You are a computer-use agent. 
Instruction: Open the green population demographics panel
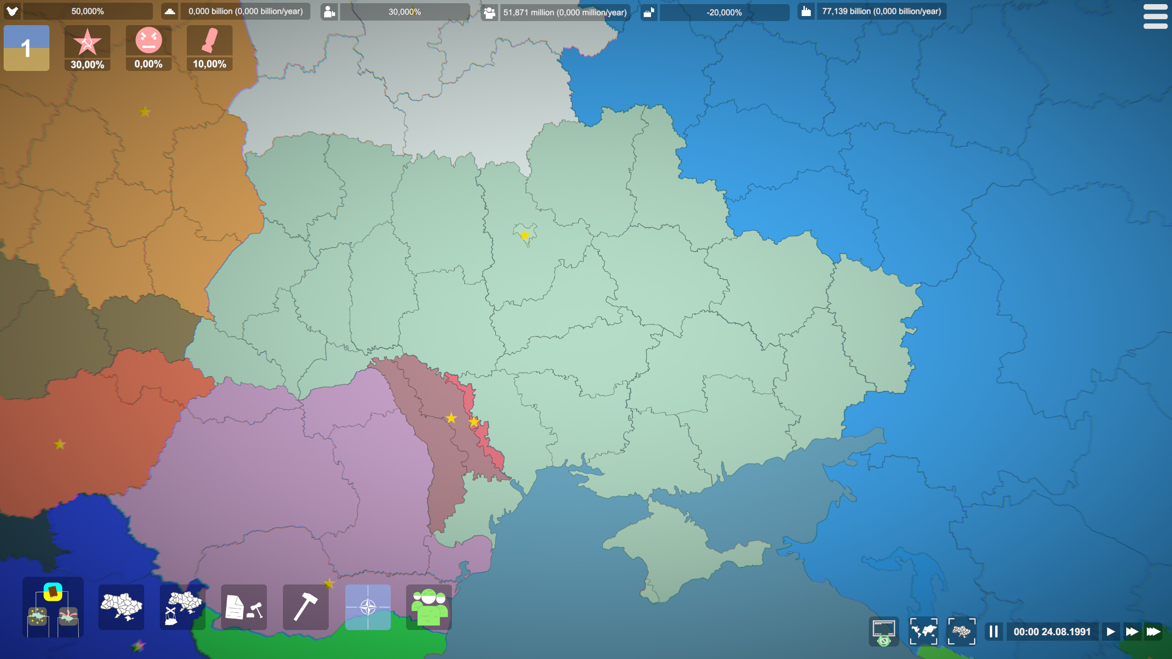coord(429,607)
